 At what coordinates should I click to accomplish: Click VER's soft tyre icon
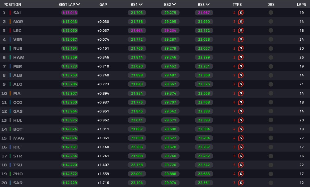240,39
